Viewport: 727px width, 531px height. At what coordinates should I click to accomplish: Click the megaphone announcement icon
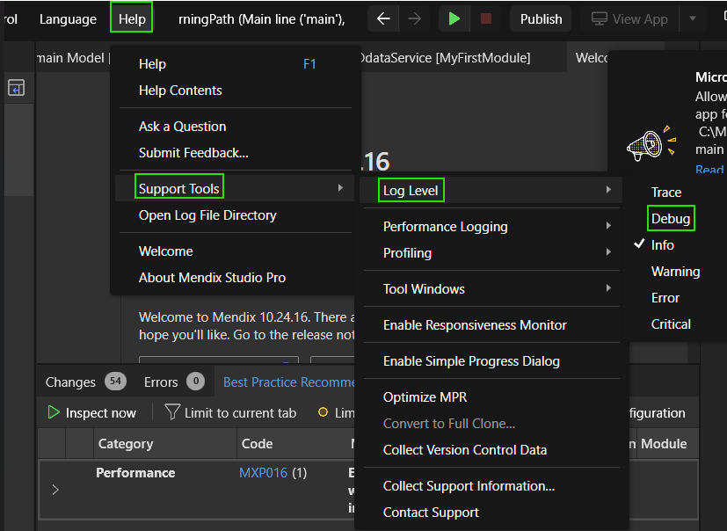tap(651, 143)
